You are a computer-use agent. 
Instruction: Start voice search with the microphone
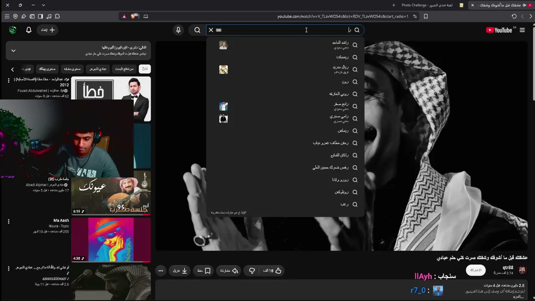pos(178,30)
